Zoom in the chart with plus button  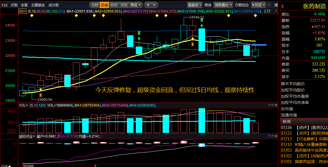(x=148, y=5)
